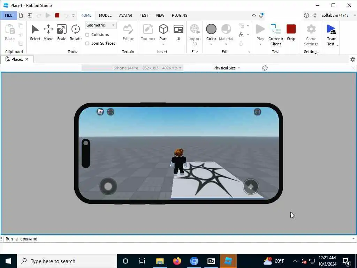Open the Geometric mode dropdown
357x268 pixels.
coord(101,25)
